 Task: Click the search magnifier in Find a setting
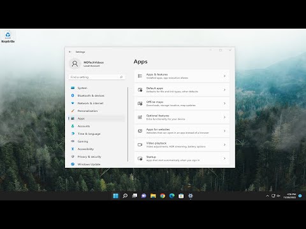click(121, 77)
